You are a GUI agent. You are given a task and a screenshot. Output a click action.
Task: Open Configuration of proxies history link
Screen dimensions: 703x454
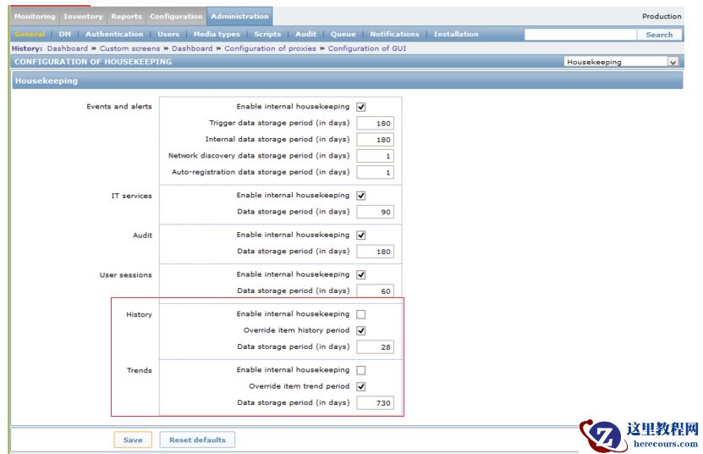[x=271, y=48]
